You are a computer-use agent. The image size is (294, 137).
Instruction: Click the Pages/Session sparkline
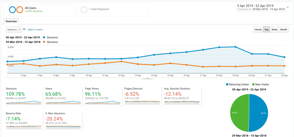point(142,102)
